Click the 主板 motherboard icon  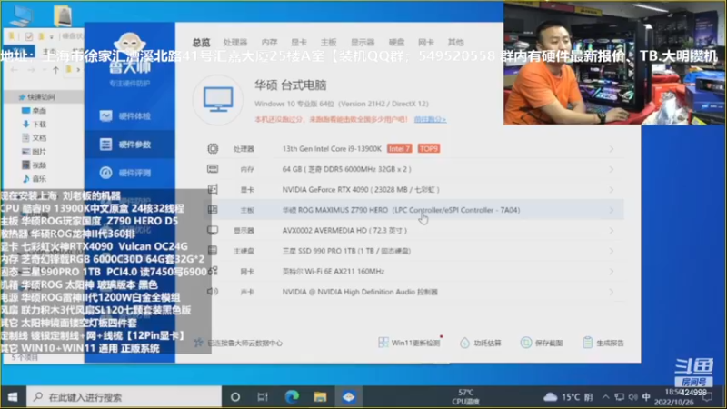coord(213,210)
